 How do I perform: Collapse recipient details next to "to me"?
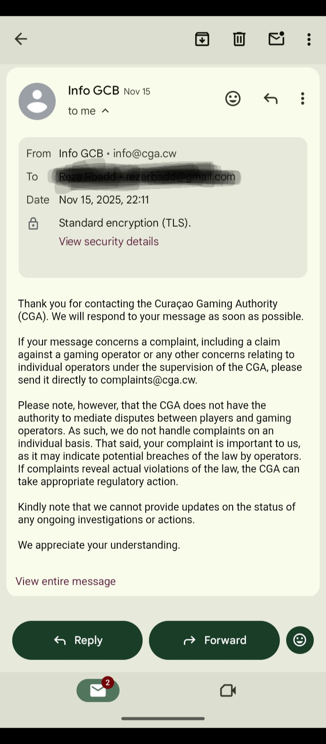click(x=105, y=111)
